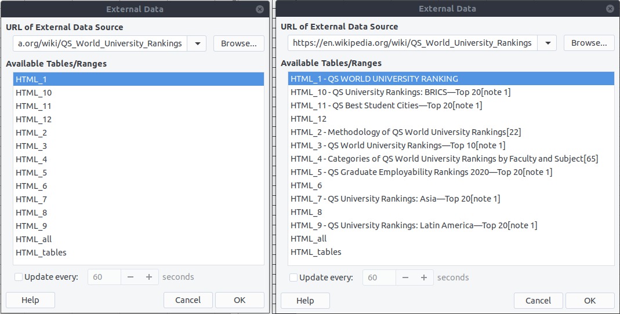The height and width of the screenshot is (314, 620).
Task: Select HTML_all in left dialog list
Action: 139,239
